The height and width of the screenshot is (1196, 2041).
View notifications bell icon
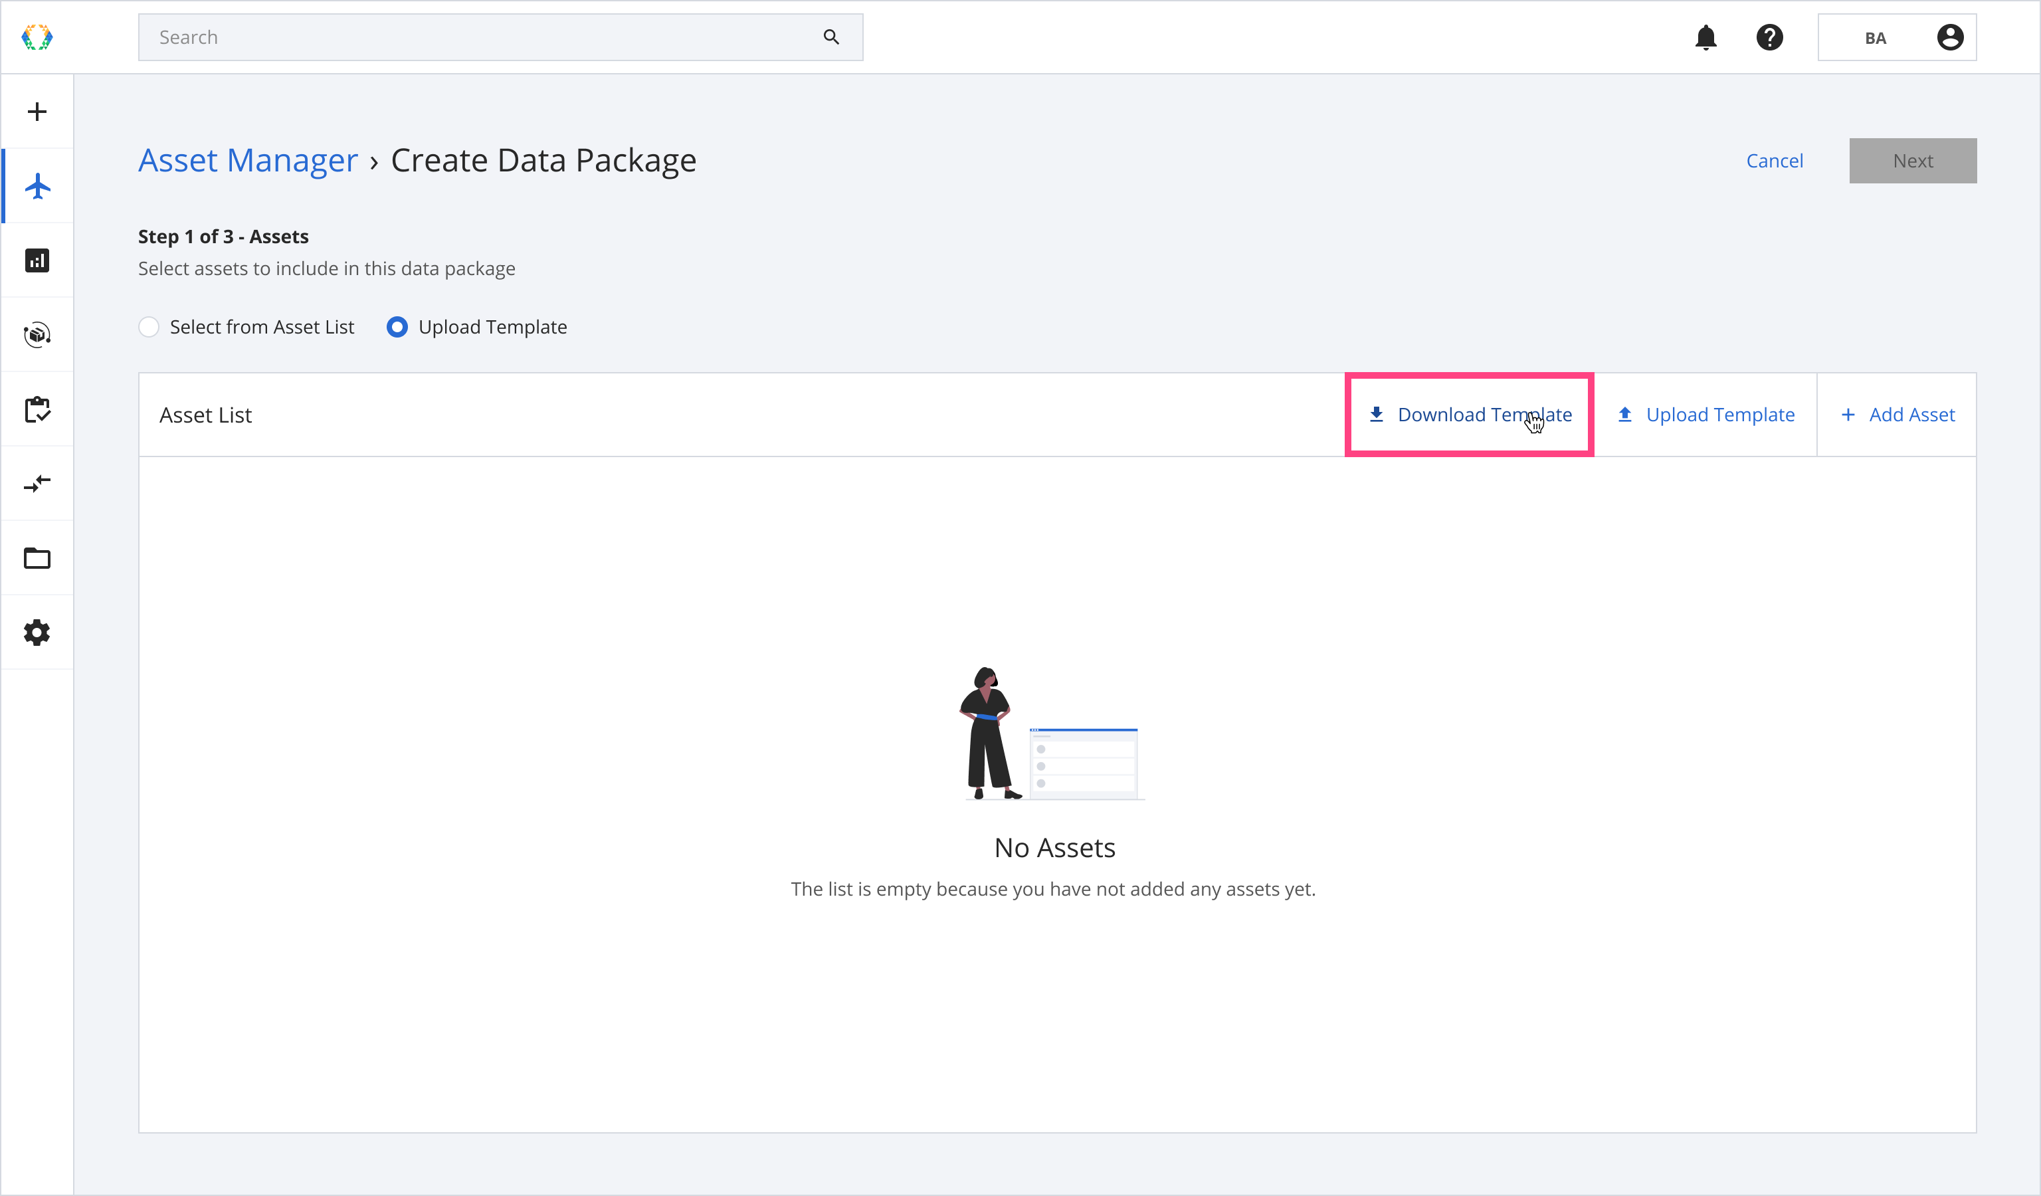click(x=1705, y=37)
